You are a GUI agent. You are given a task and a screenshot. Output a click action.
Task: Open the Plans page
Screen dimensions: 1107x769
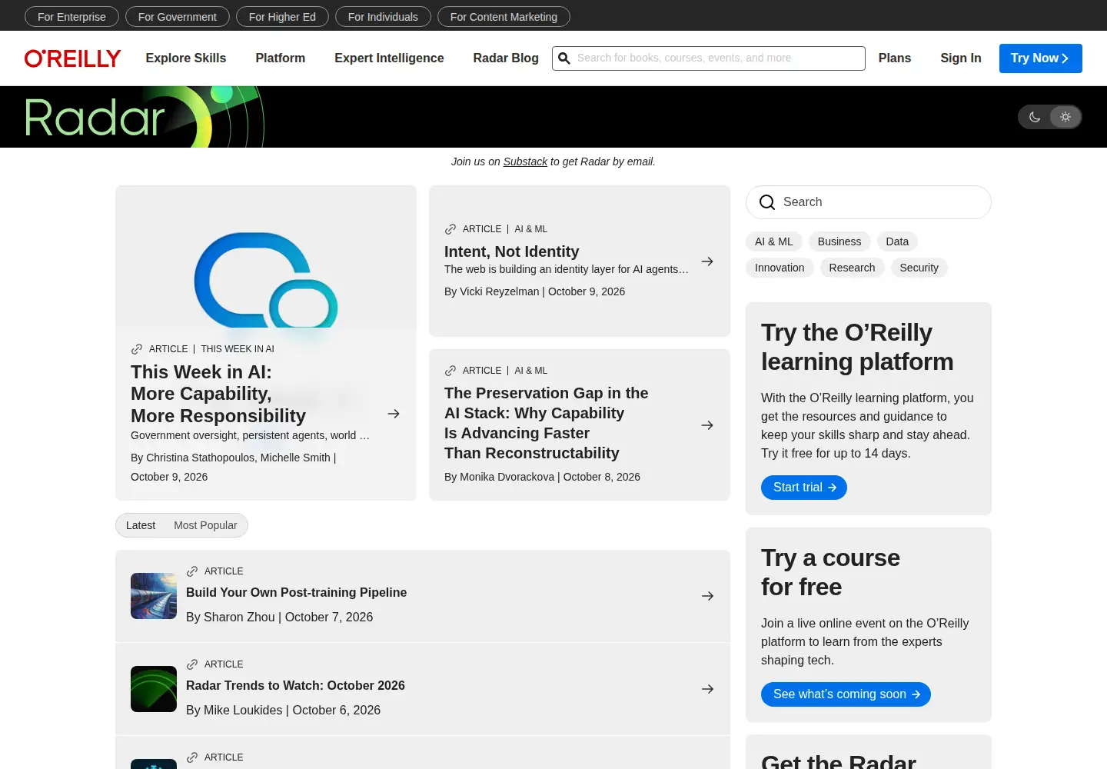(895, 58)
